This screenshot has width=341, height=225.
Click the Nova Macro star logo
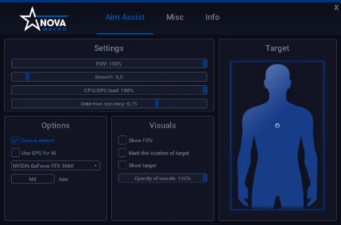43,19
